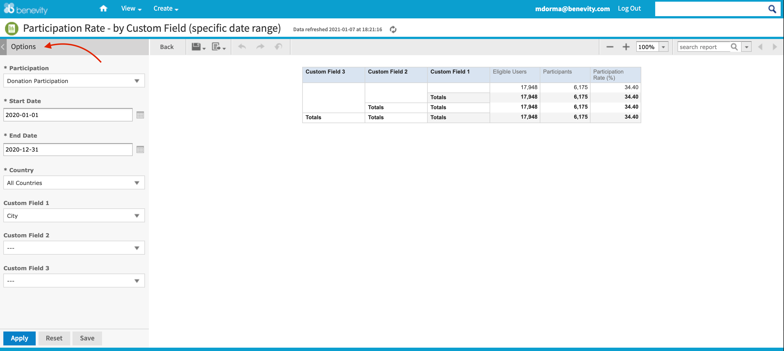
Task: Open the Custom Field 3 dropdown
Action: click(x=74, y=281)
